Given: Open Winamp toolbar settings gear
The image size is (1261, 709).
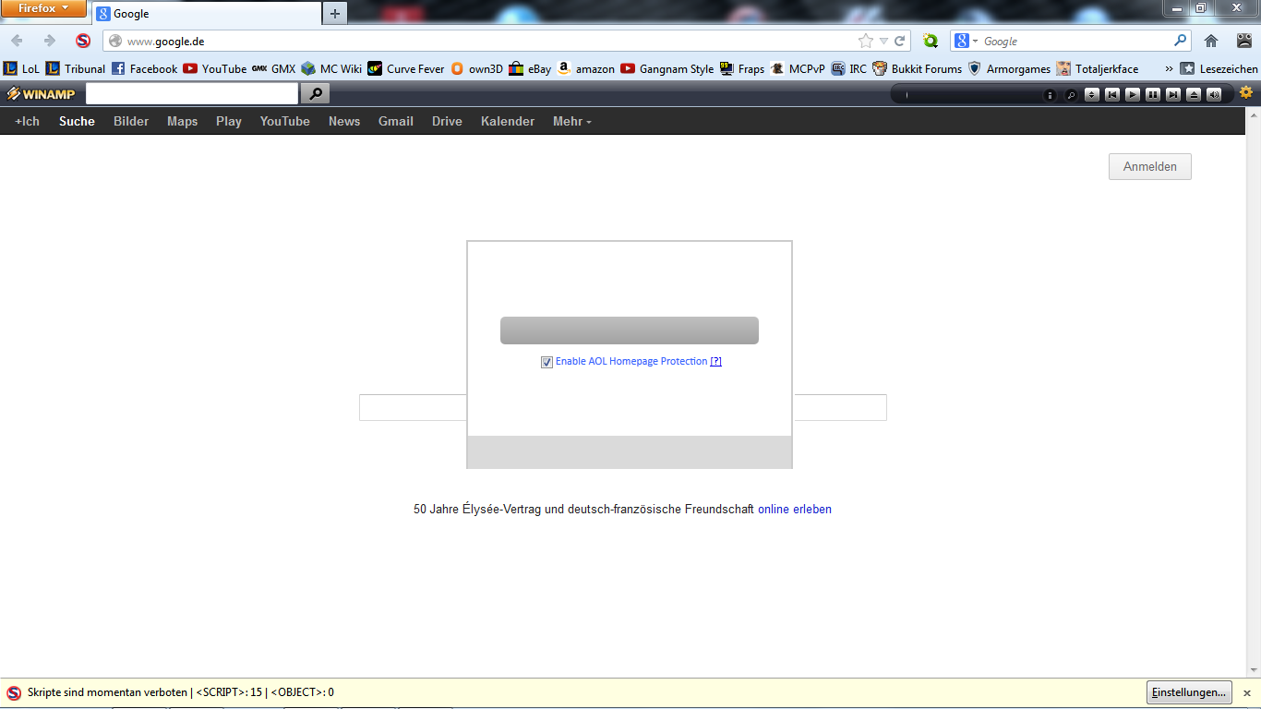Looking at the screenshot, I should click(1246, 92).
